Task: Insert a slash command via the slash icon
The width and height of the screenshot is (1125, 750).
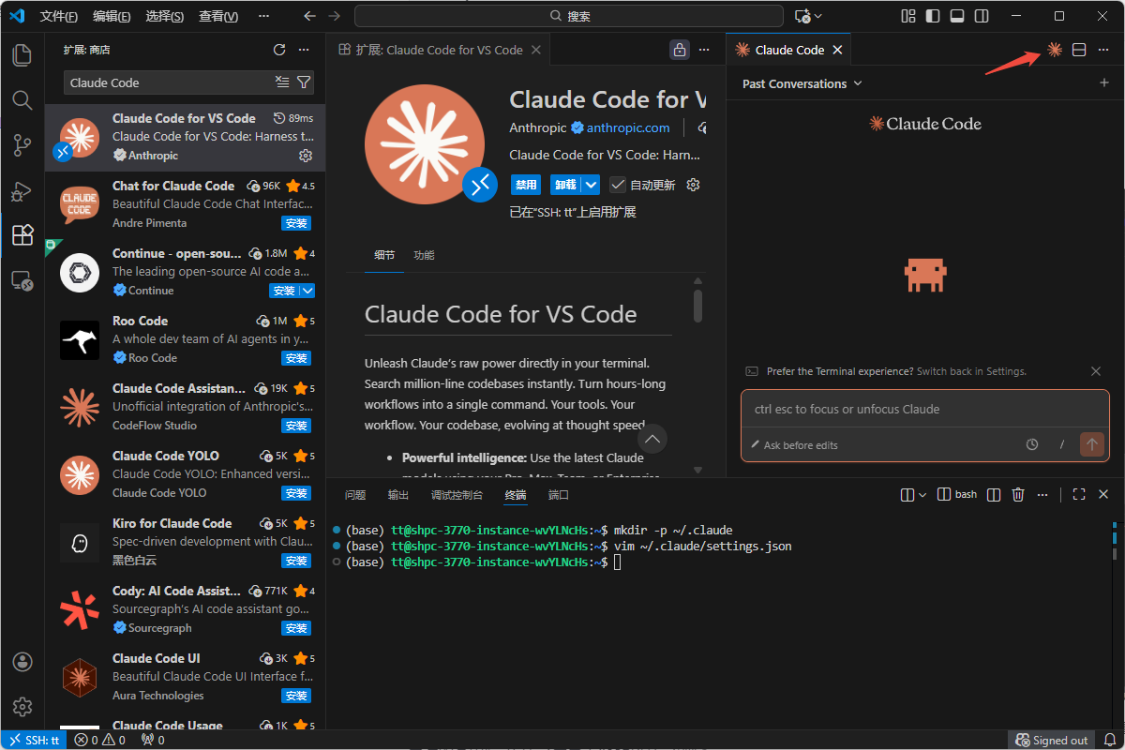Action: (1062, 444)
